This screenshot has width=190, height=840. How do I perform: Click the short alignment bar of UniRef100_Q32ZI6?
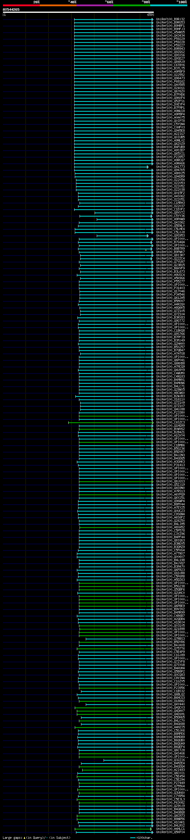click(x=128, y=760)
